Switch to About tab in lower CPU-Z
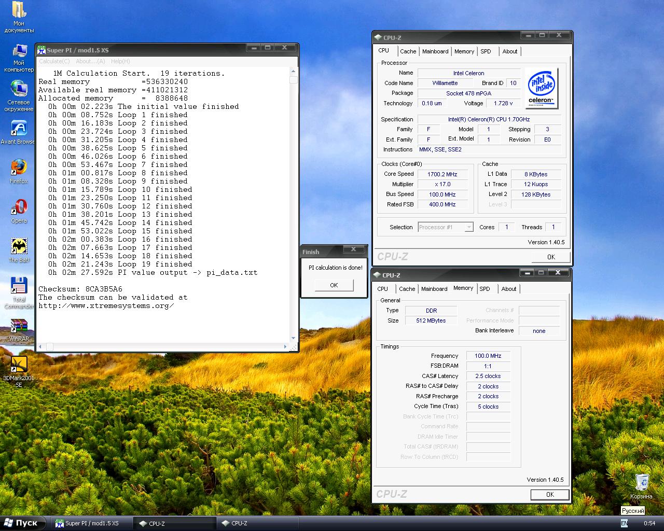The image size is (664, 531). point(509,289)
